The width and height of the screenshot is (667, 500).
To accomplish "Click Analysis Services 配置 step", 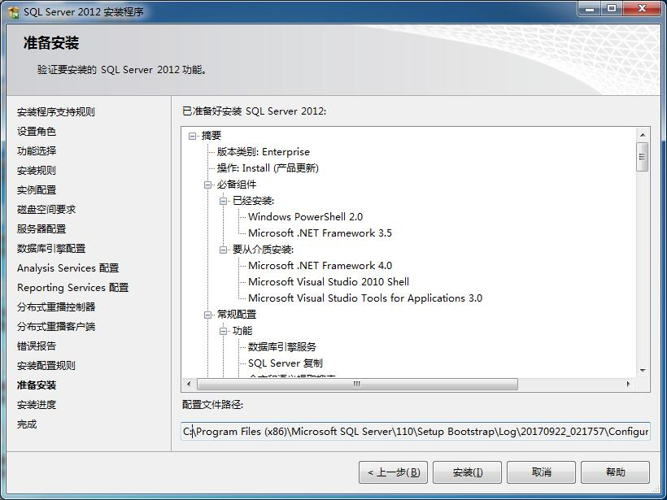I will (68, 268).
